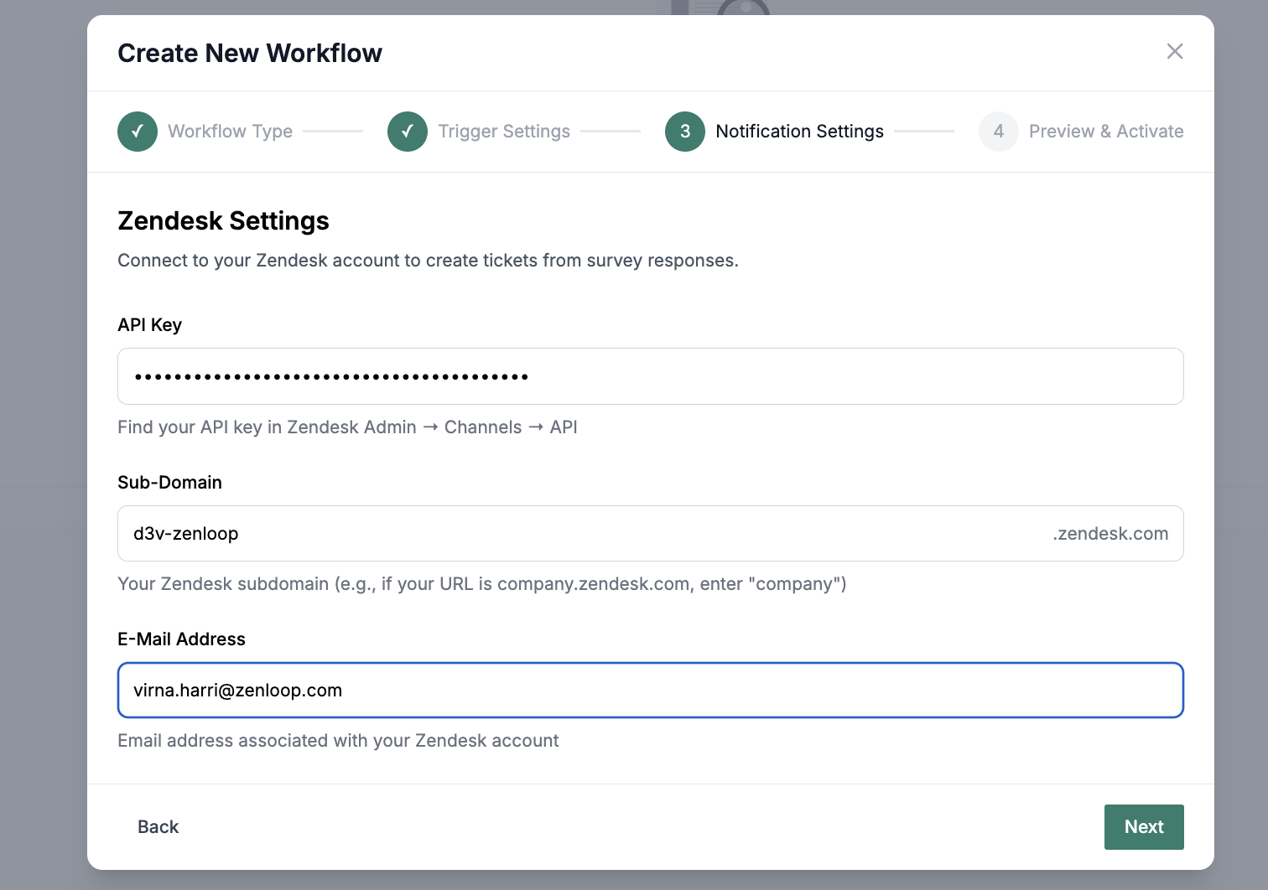
Task: Click the Workflow Type checkmark step icon
Action: click(x=138, y=132)
